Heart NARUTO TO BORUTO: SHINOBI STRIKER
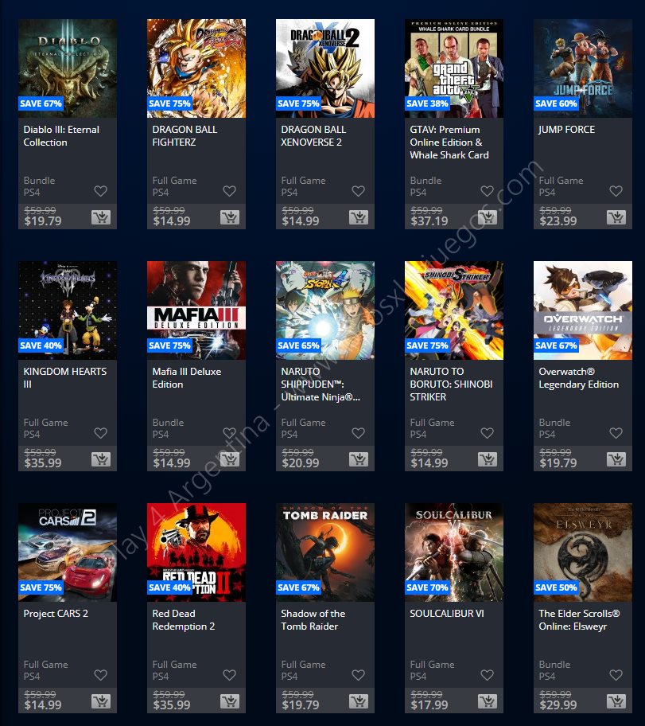Image resolution: width=645 pixels, height=726 pixels. pyautogui.click(x=487, y=433)
